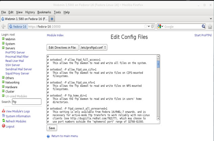Reload the page using refresh icon
Screen dimensions: 214x141
coord(152,26)
